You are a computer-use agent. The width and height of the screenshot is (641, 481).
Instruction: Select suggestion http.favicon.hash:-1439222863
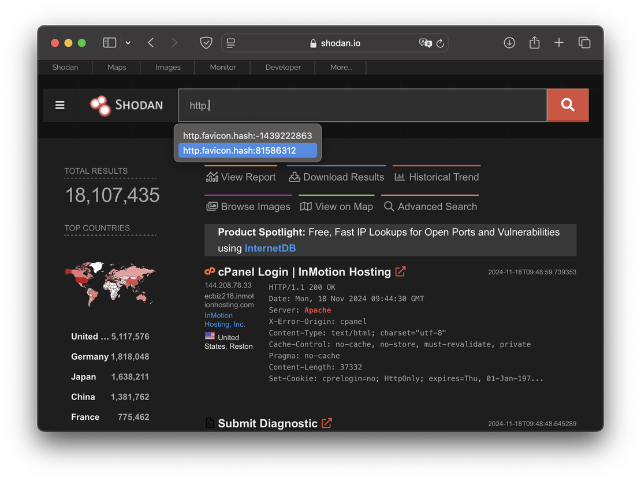click(x=247, y=136)
